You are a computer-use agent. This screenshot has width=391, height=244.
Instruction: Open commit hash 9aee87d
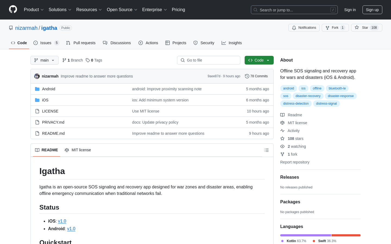(x=214, y=76)
